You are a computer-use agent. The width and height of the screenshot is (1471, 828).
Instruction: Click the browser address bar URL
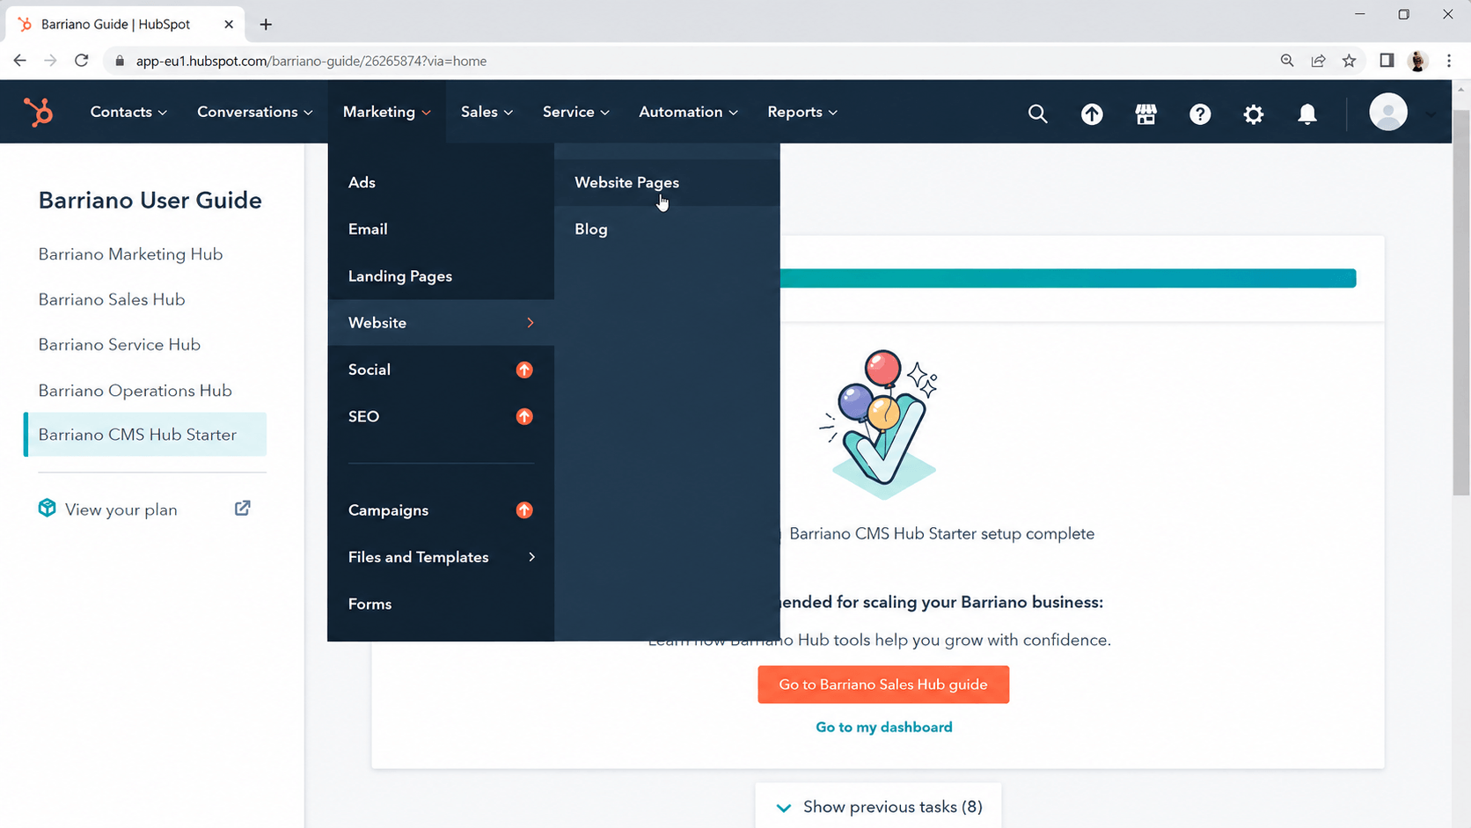click(311, 61)
